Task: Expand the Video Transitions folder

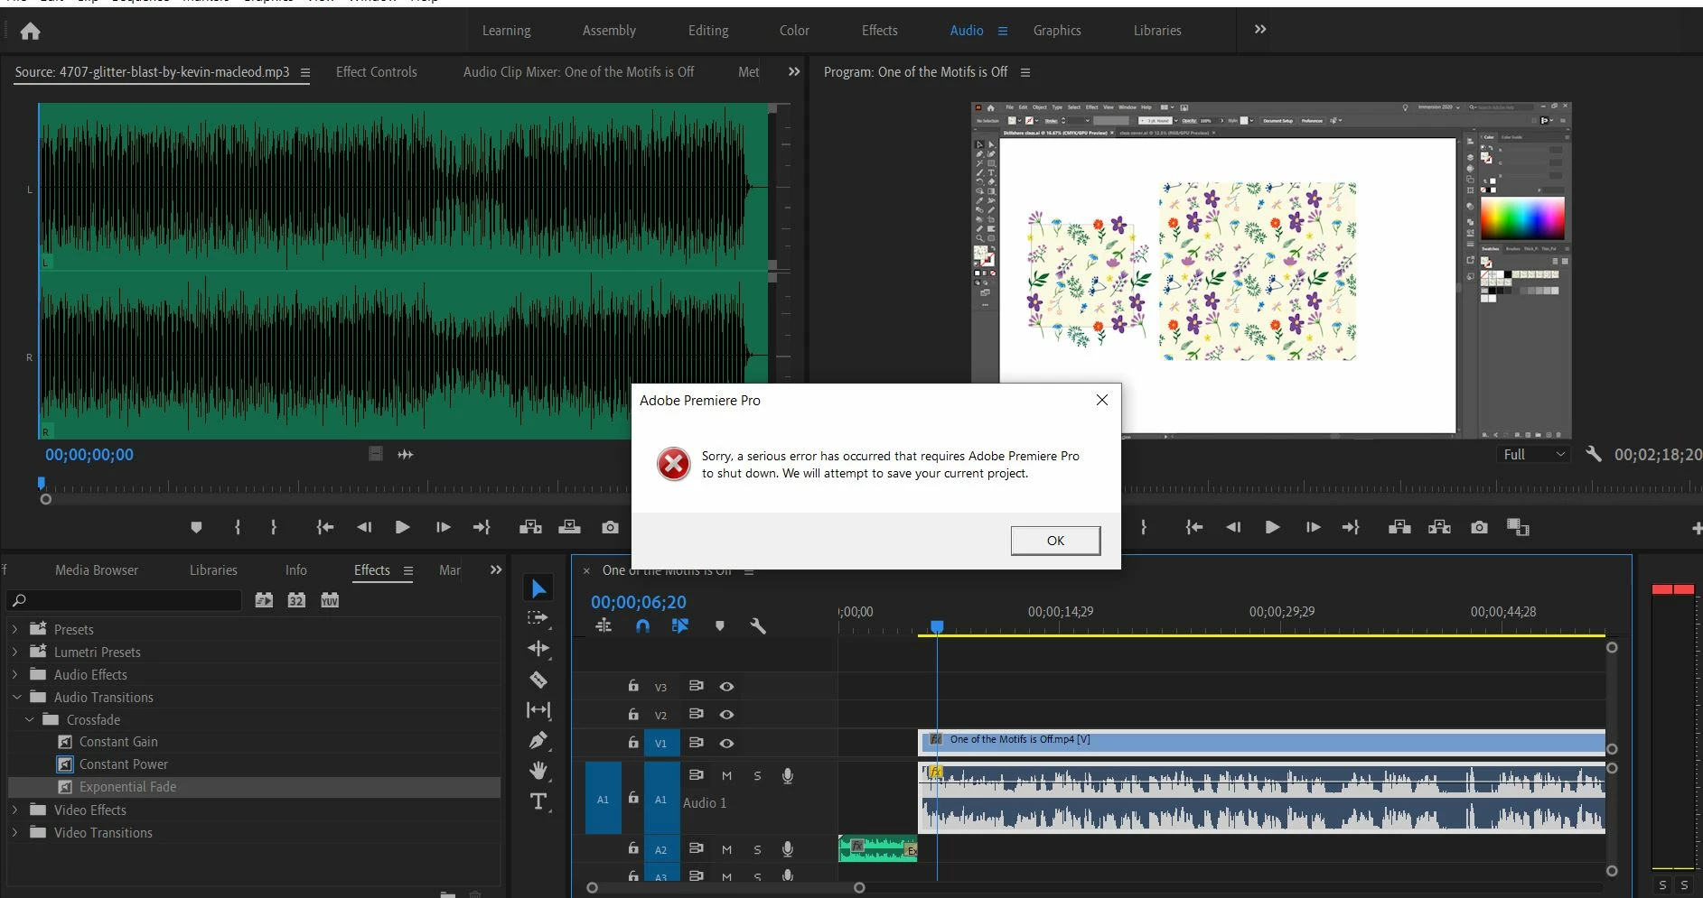Action: coord(14,832)
